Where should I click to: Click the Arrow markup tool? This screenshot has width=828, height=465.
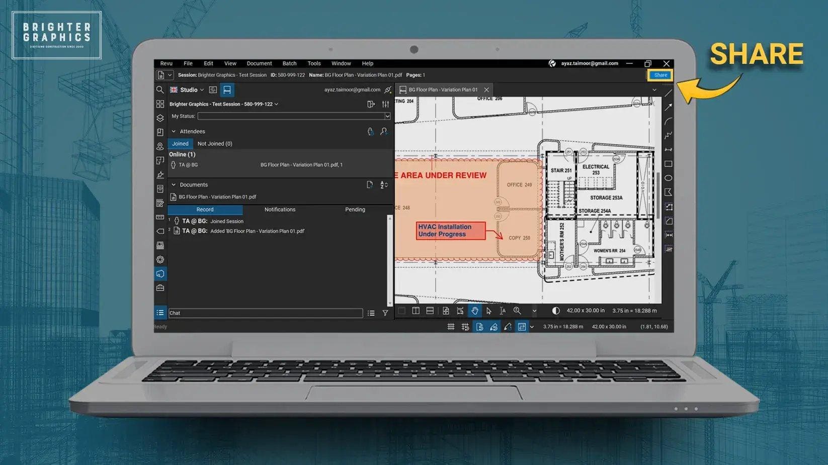pyautogui.click(x=669, y=107)
